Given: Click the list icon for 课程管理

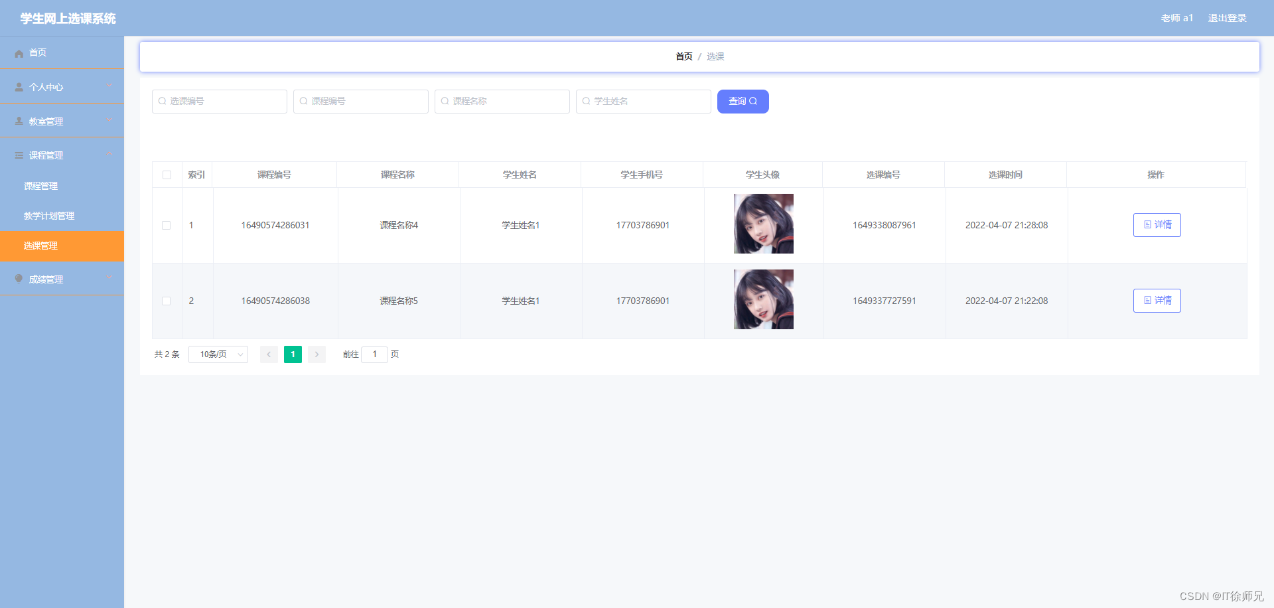Looking at the screenshot, I should (19, 155).
